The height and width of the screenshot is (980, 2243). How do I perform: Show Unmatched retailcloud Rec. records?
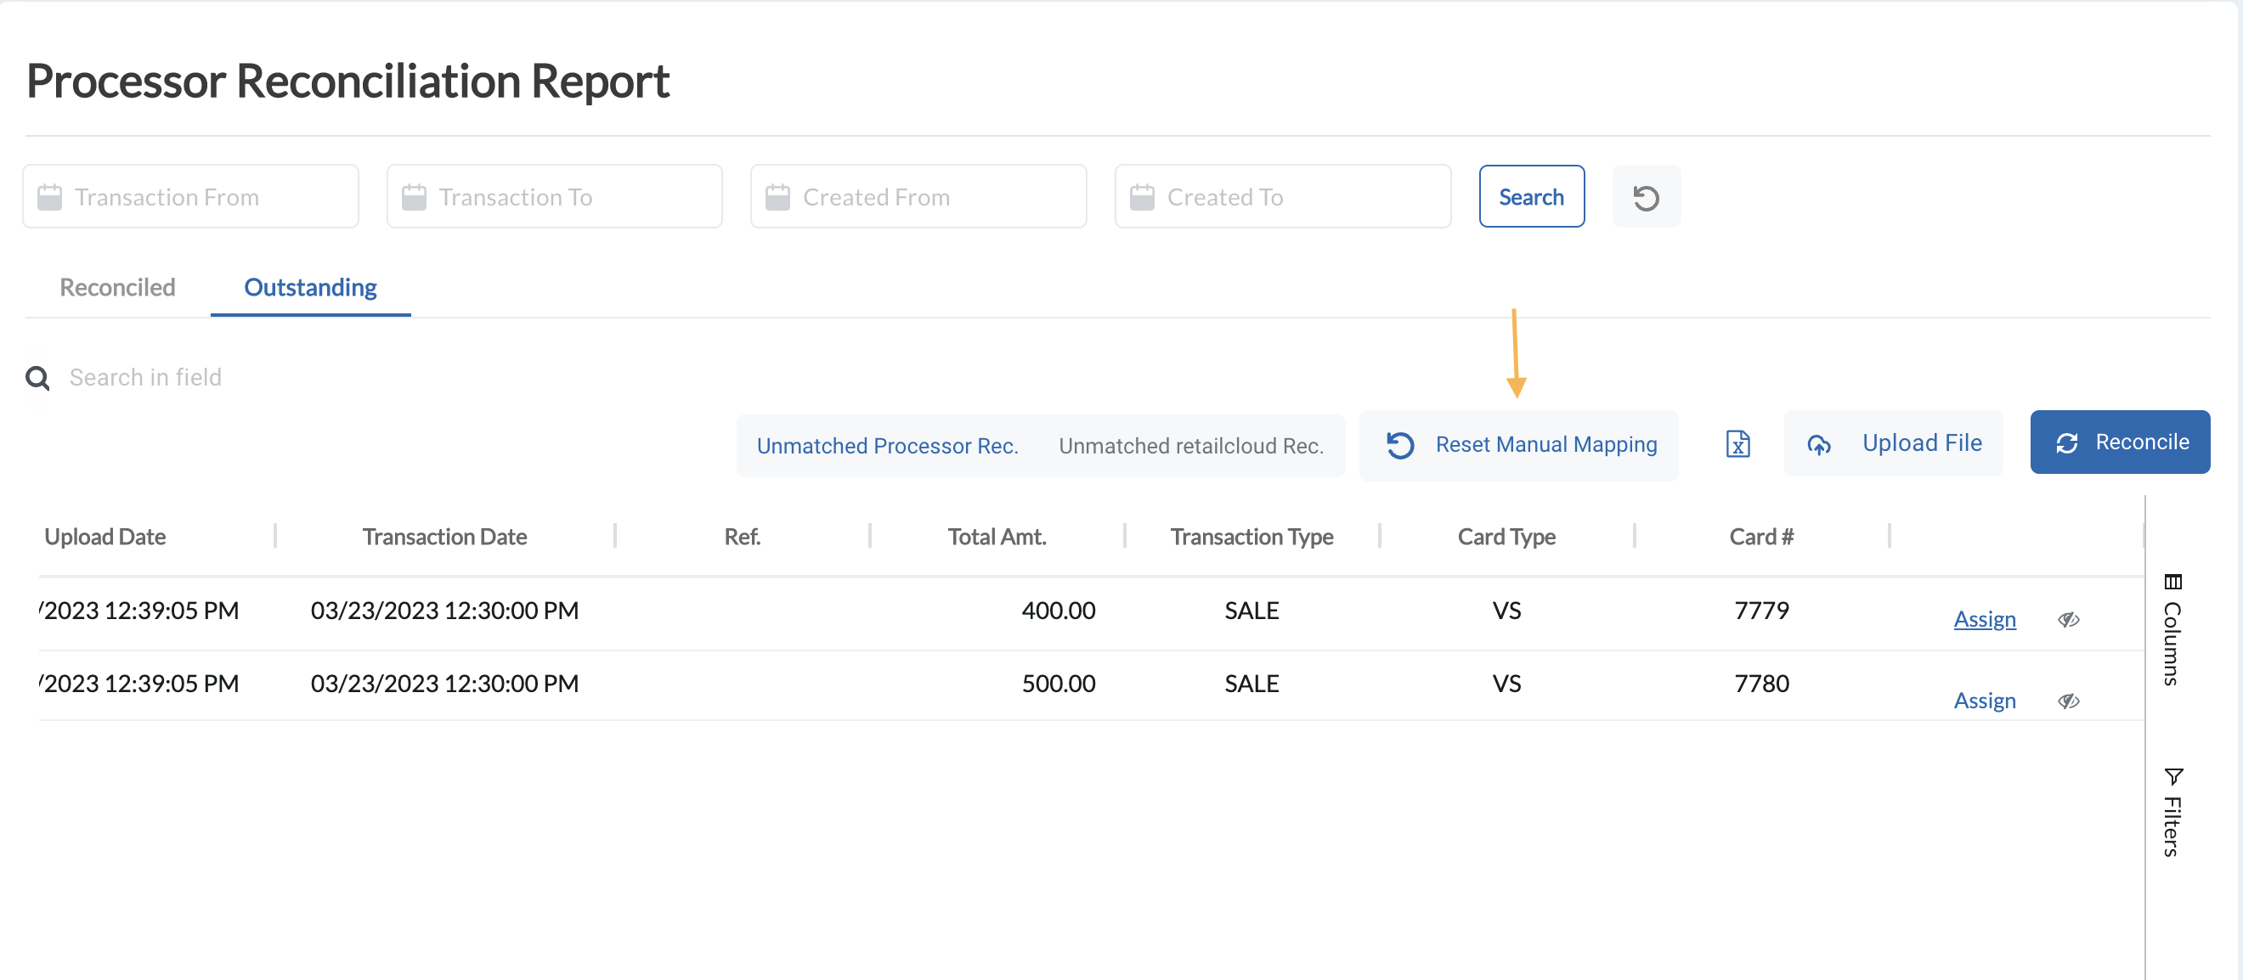(x=1191, y=446)
